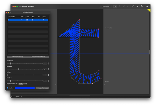This screenshot has height=105, width=156.
Task: Click the Group Index column header
Action: [x=12, y=17]
